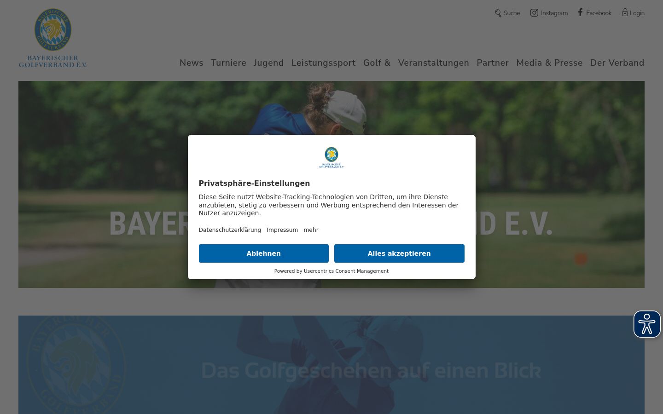Click the mehr link in dialog
Viewport: 663px width, 414px height.
[311, 230]
